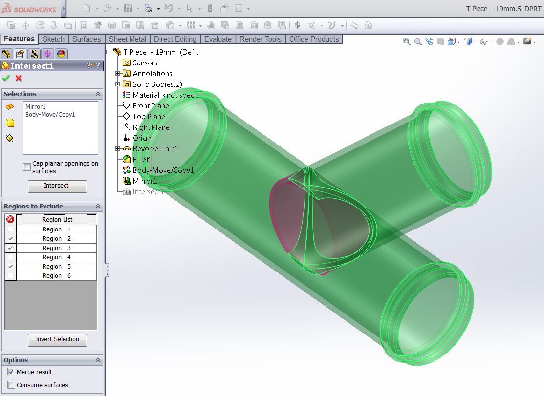544x396 pixels.
Task: Uncheck the Merge result option
Action: (x=11, y=372)
